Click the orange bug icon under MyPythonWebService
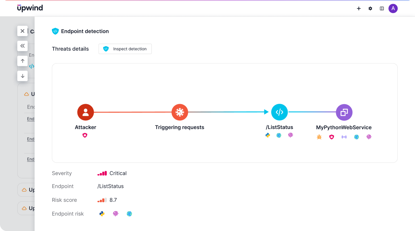 coord(319,137)
